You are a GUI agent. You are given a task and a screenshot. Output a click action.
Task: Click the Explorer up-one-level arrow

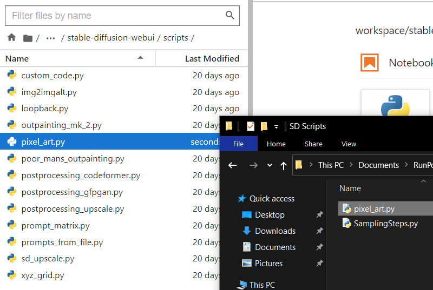(x=283, y=165)
